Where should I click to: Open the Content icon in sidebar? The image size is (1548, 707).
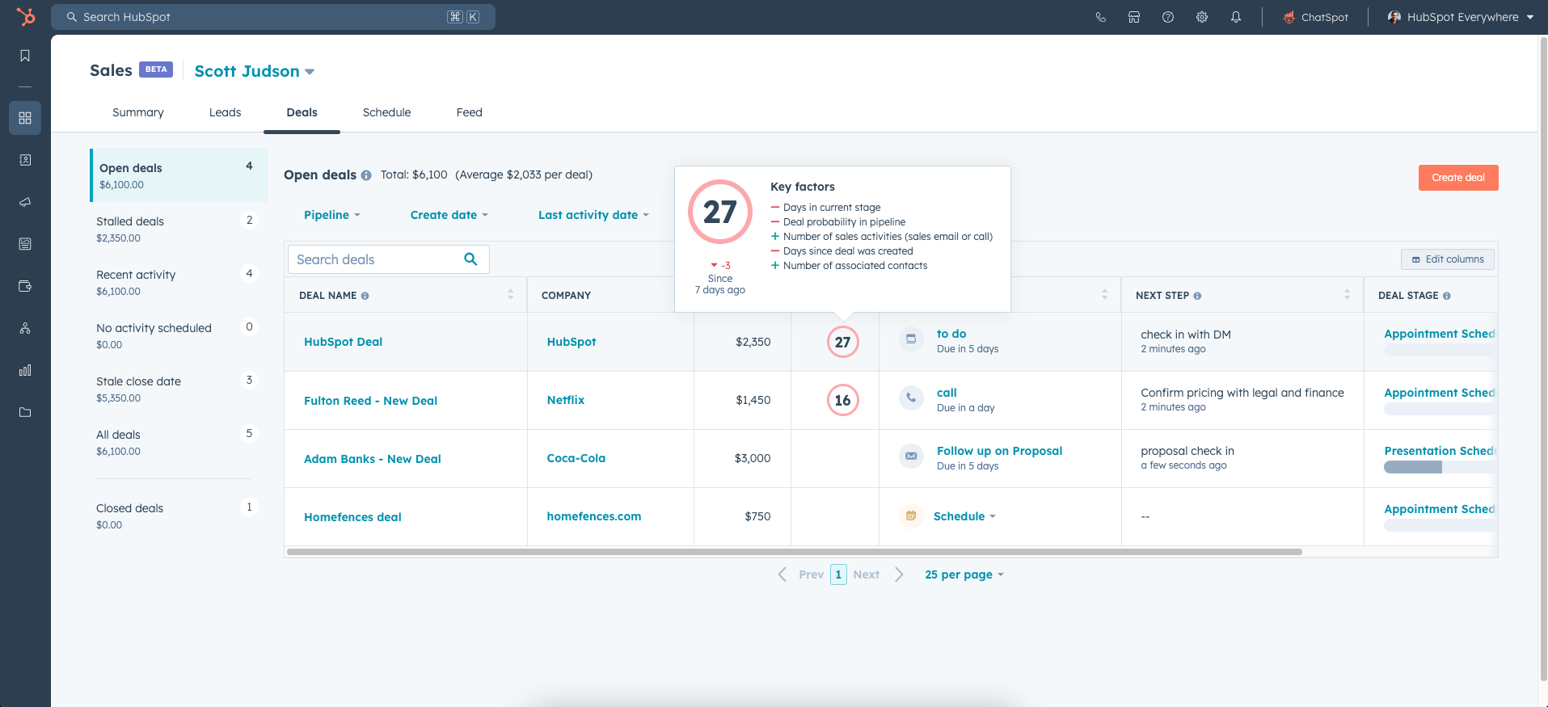pyautogui.click(x=25, y=244)
